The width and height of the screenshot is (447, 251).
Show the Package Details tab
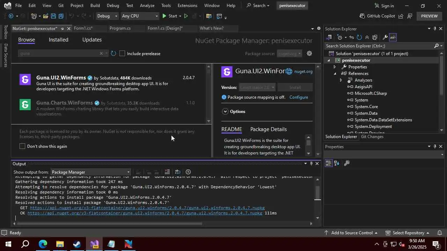(x=269, y=129)
